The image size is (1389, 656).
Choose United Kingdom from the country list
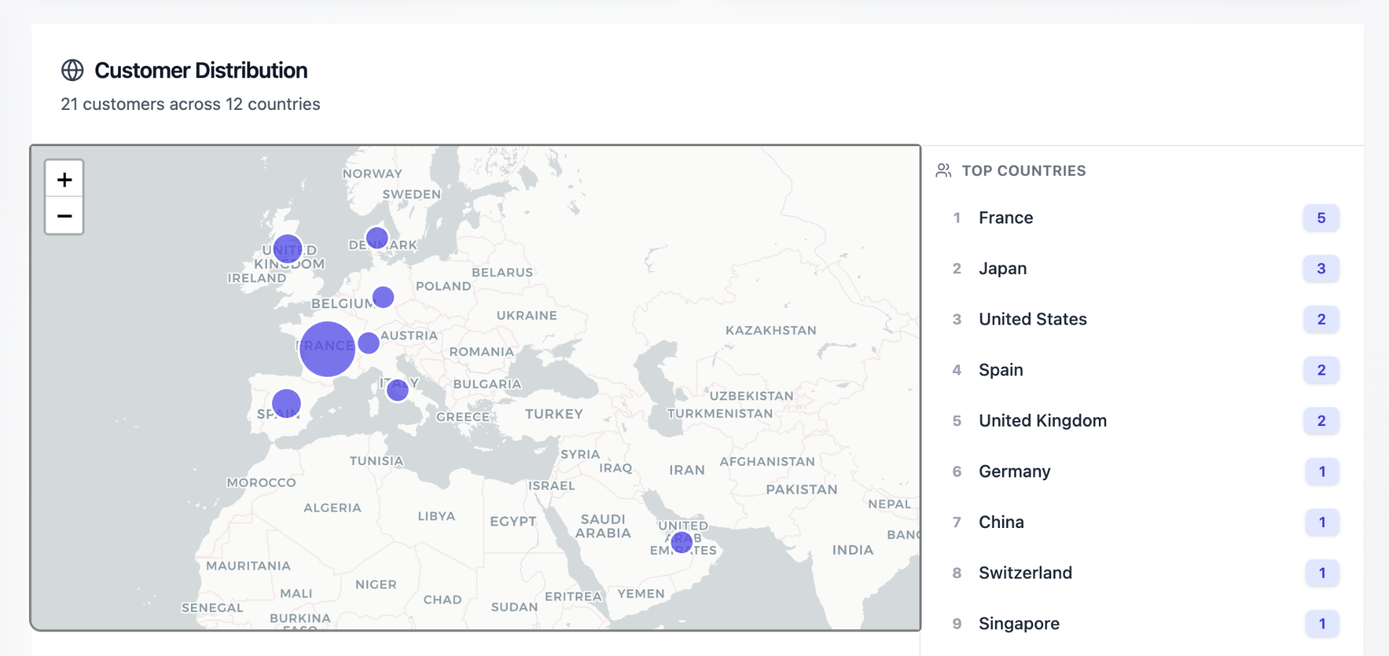(x=1042, y=420)
